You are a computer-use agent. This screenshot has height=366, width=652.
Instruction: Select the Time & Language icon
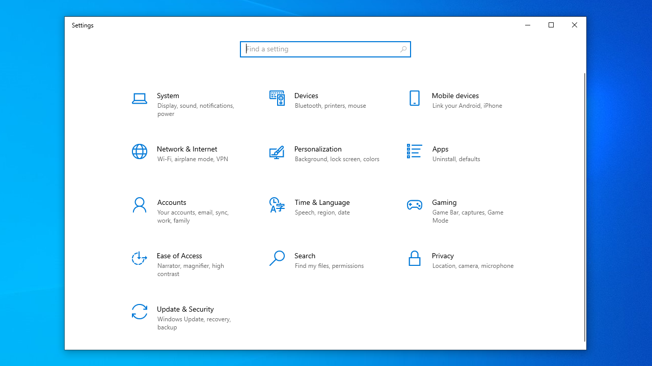(x=277, y=205)
